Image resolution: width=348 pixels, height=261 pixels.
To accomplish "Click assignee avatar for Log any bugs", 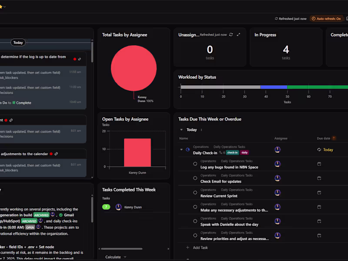I will click(x=278, y=164).
